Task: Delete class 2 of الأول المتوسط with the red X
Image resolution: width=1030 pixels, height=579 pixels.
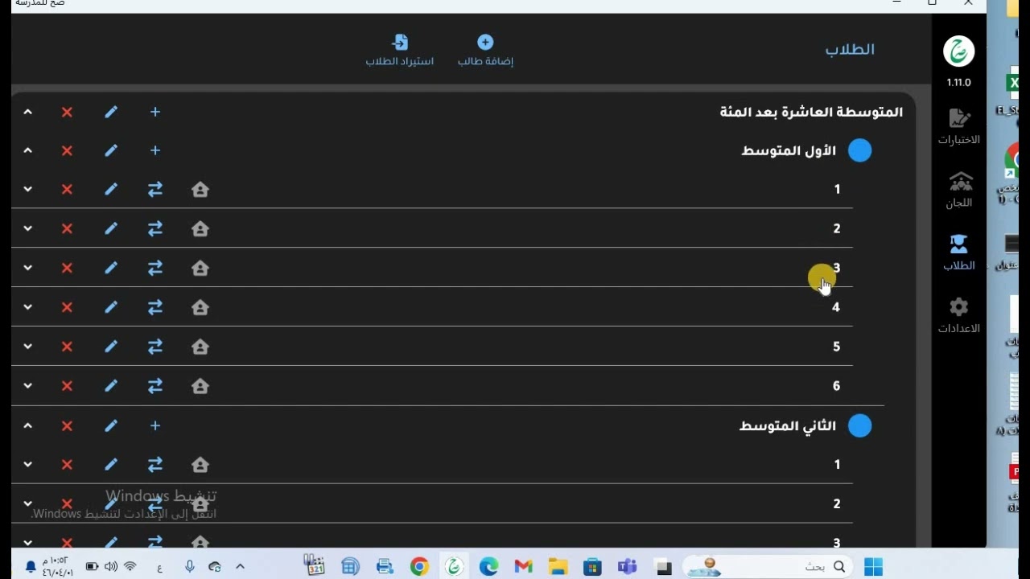Action: pyautogui.click(x=67, y=228)
